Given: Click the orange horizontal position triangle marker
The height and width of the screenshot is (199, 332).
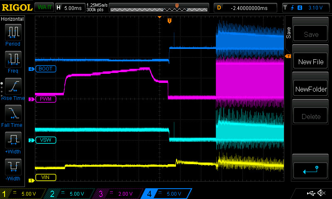Looking at the screenshot, I should [159, 17].
